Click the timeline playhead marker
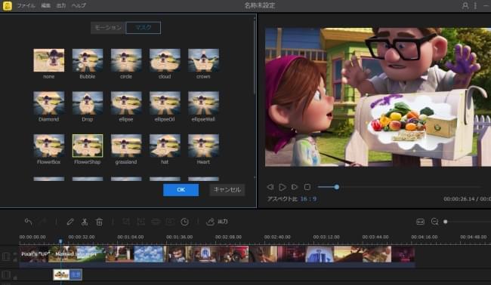This screenshot has width=491, height=285. (60, 241)
